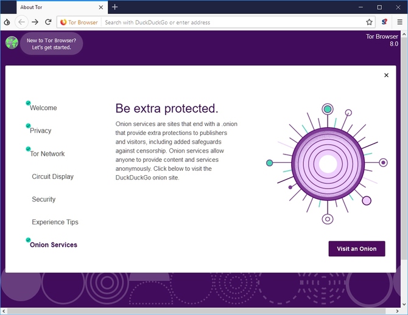Viewport: 408px width, 315px height.
Task: Click the Tor Browser identity icon in address bar
Action: coord(79,22)
